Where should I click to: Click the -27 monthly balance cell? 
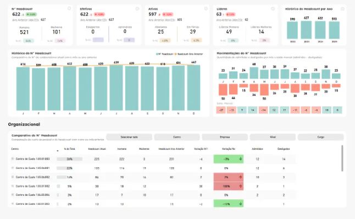pyautogui.click(x=221, y=110)
